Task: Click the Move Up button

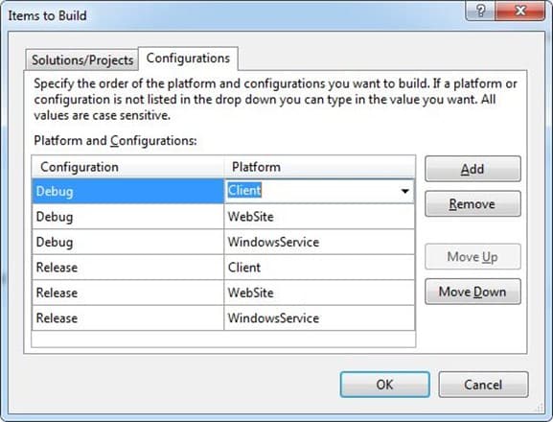Action: coord(472,257)
